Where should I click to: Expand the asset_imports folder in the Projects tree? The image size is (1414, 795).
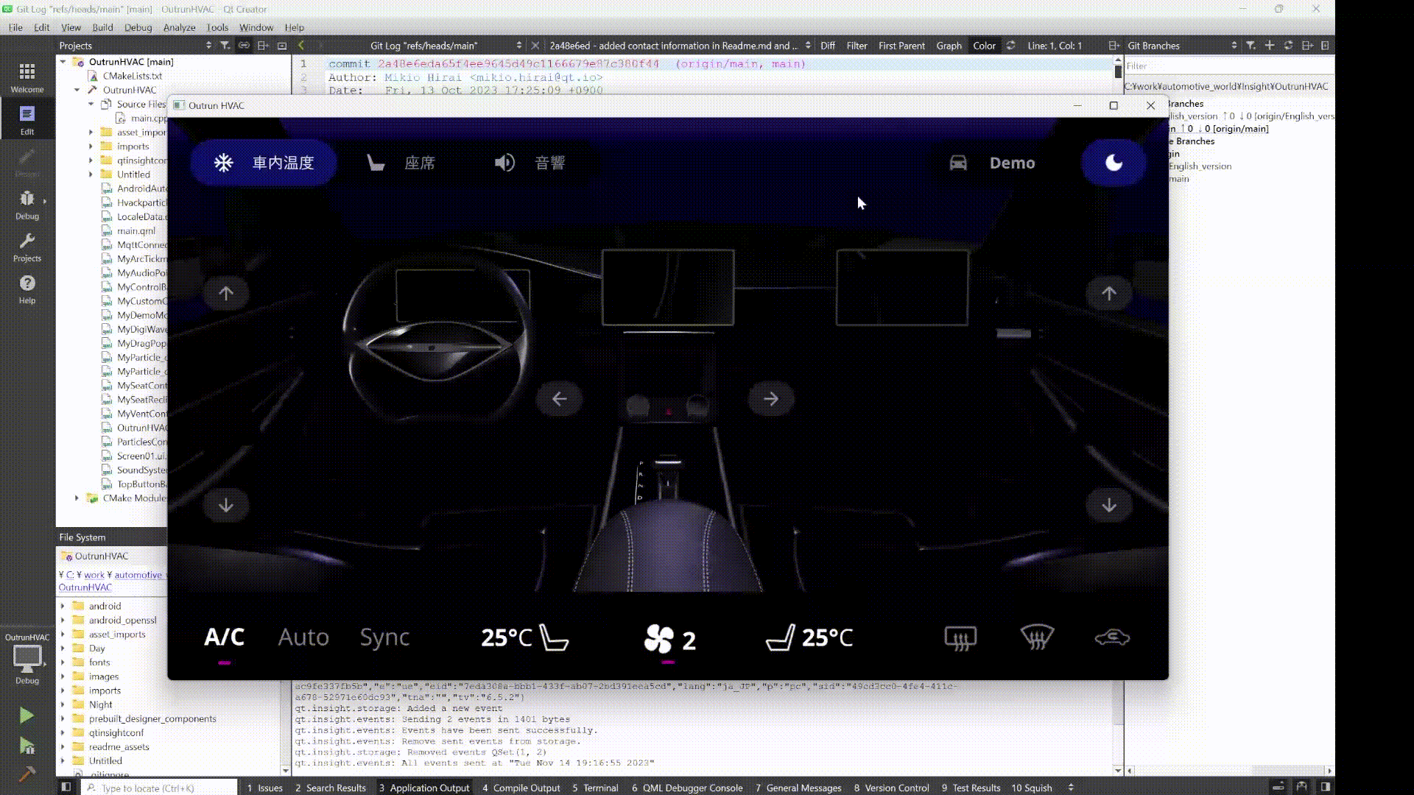click(x=91, y=132)
